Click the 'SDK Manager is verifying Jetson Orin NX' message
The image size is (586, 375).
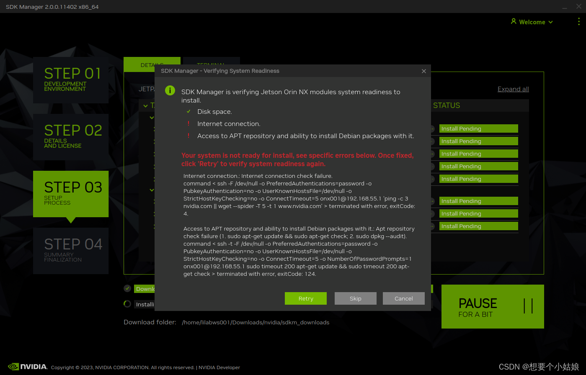click(291, 96)
